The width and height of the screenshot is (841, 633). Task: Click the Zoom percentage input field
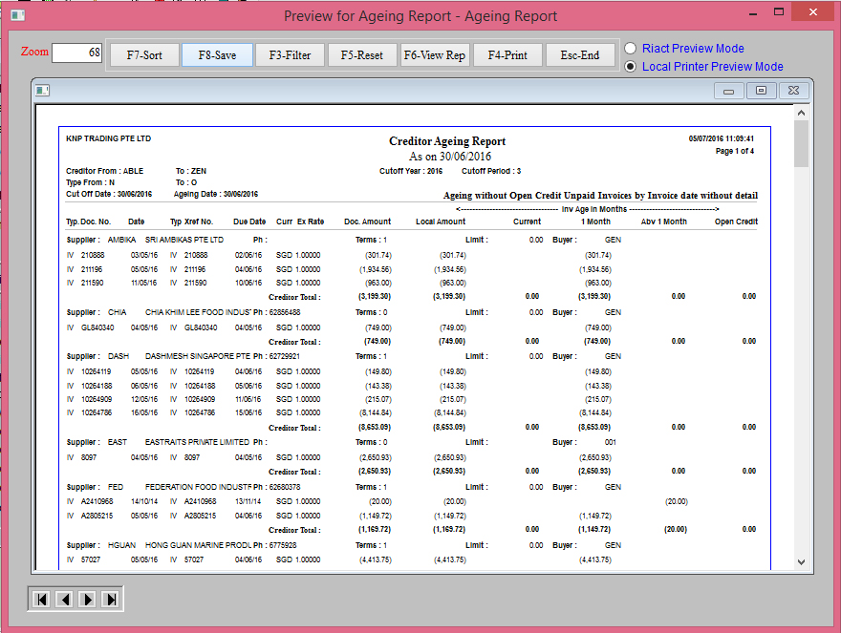click(x=76, y=53)
